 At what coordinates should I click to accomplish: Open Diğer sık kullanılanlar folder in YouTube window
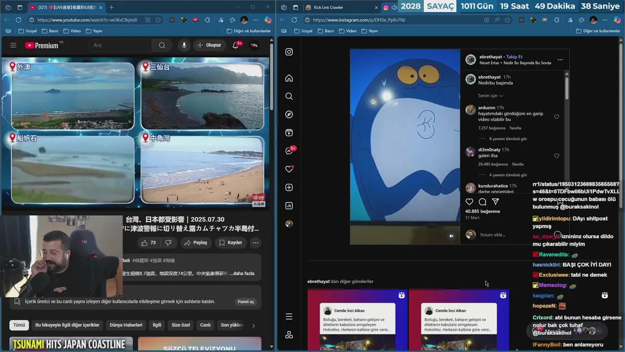[249, 31]
